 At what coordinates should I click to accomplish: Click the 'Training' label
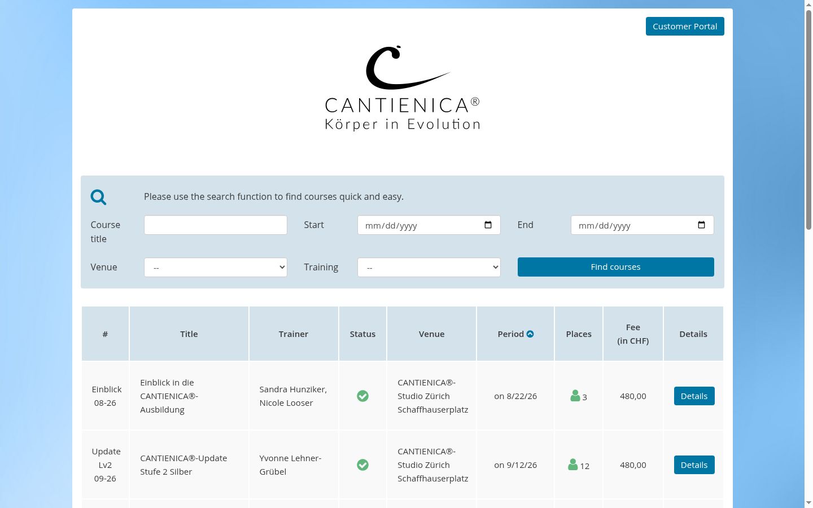click(321, 267)
